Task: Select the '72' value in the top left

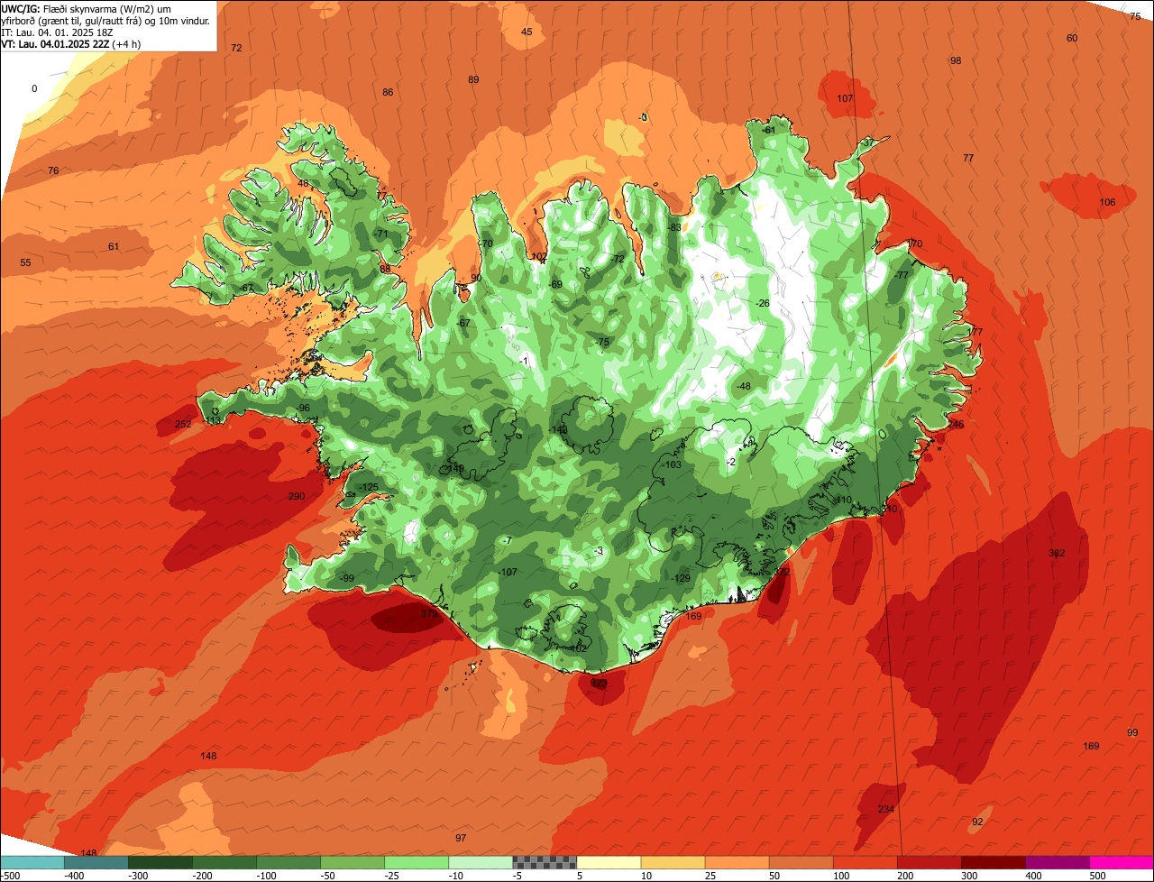Action: coord(236,48)
